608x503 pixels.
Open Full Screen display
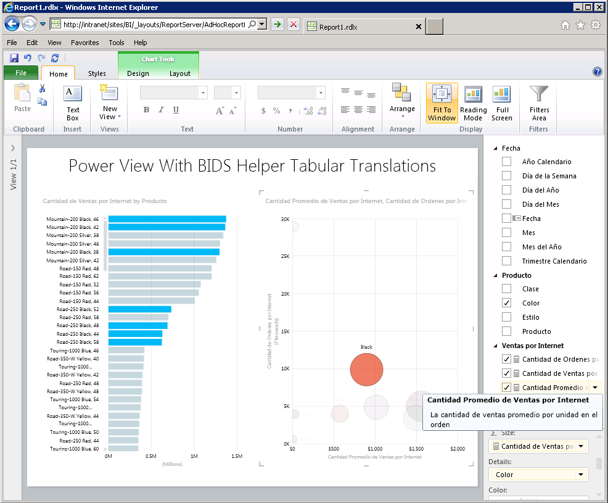501,102
